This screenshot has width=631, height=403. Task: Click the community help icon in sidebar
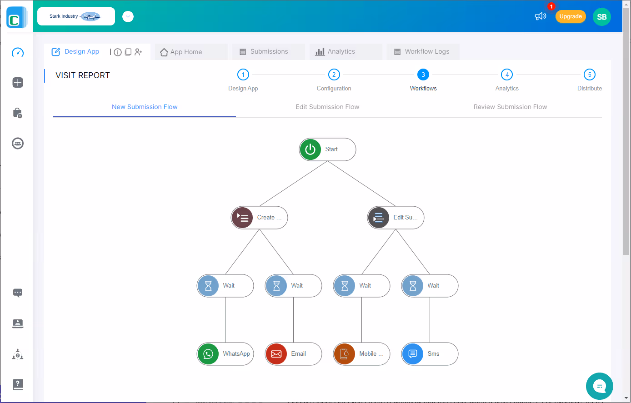pos(18,354)
